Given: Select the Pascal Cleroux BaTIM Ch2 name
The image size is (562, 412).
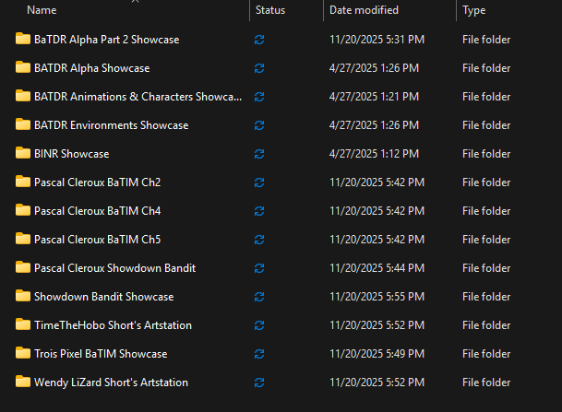Looking at the screenshot, I should [x=98, y=182].
